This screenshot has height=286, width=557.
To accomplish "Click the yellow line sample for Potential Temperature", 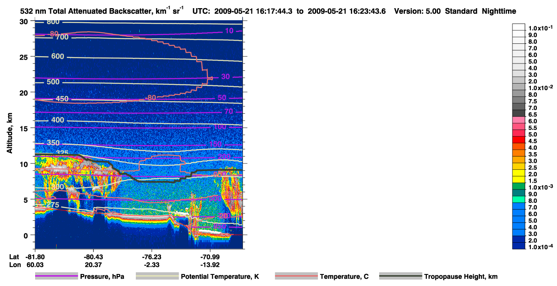I will 157,277.
